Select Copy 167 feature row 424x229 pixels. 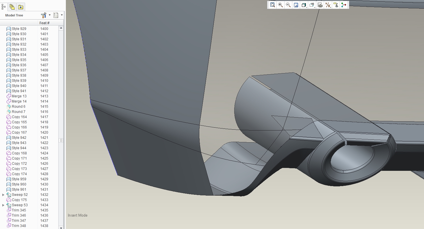19,133
